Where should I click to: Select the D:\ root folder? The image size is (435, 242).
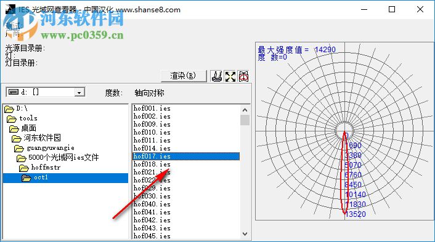coord(17,109)
